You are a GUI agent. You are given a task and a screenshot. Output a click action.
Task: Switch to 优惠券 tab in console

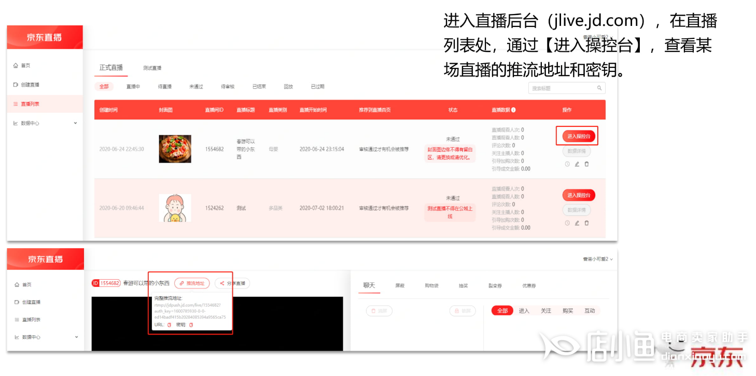click(x=529, y=286)
